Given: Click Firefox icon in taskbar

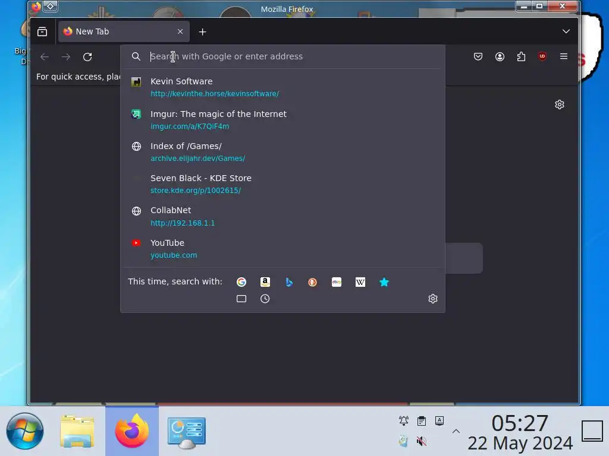Looking at the screenshot, I should coord(131,431).
